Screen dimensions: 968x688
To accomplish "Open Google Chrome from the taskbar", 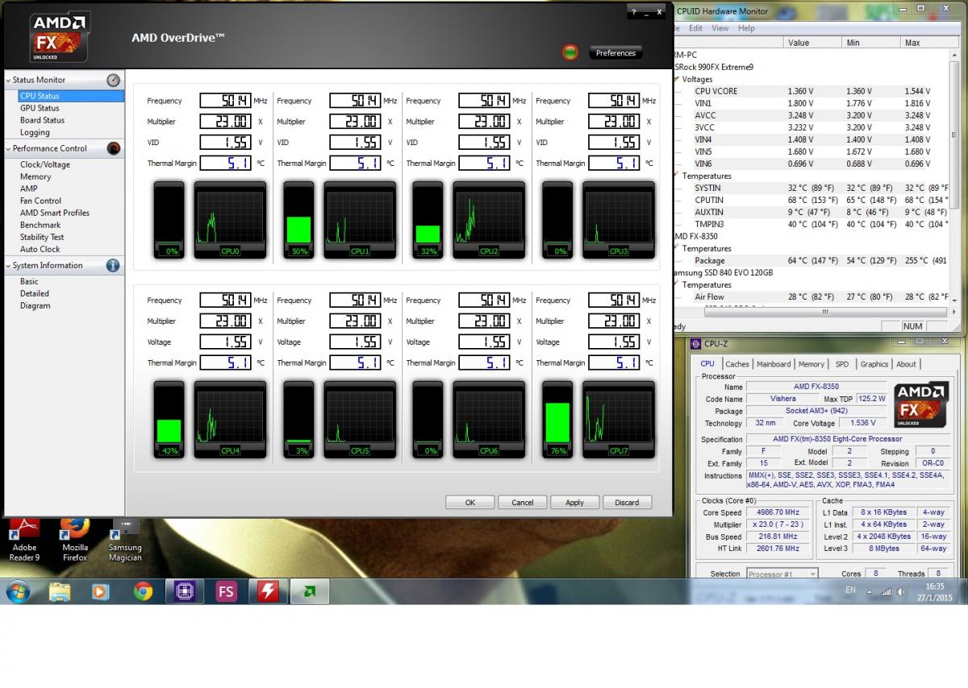I will [144, 591].
